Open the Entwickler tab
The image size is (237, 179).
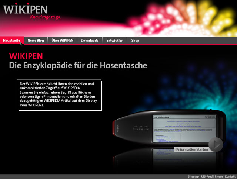point(114,41)
